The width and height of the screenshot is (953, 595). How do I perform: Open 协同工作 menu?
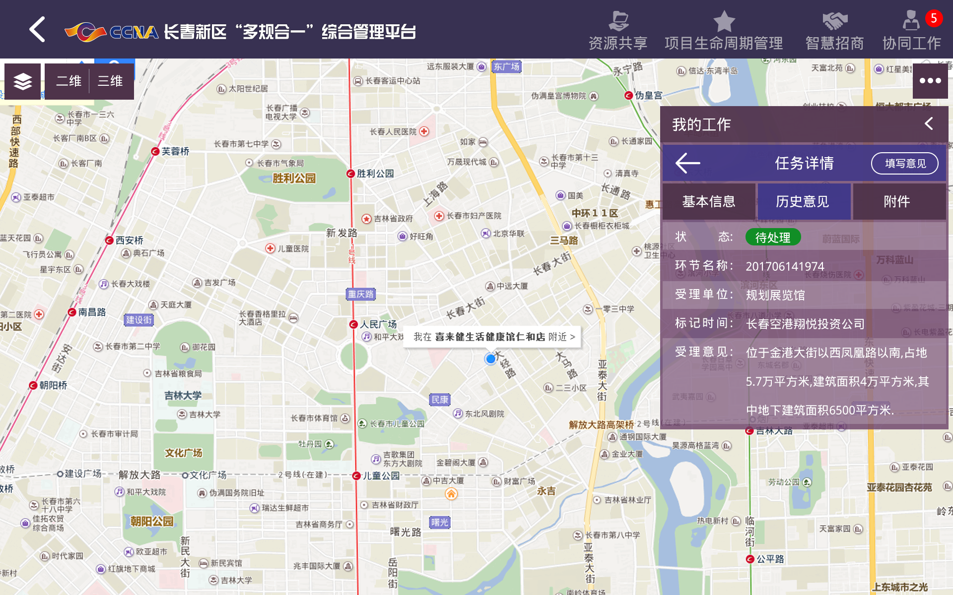click(911, 31)
